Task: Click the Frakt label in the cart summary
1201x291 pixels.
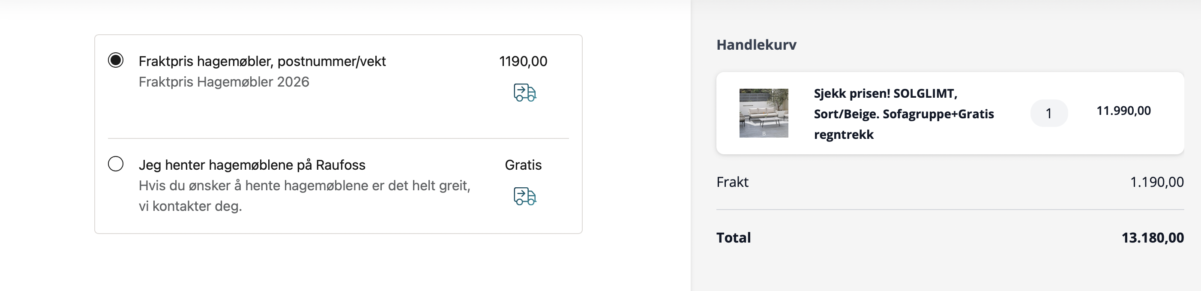Action: pyautogui.click(x=732, y=182)
